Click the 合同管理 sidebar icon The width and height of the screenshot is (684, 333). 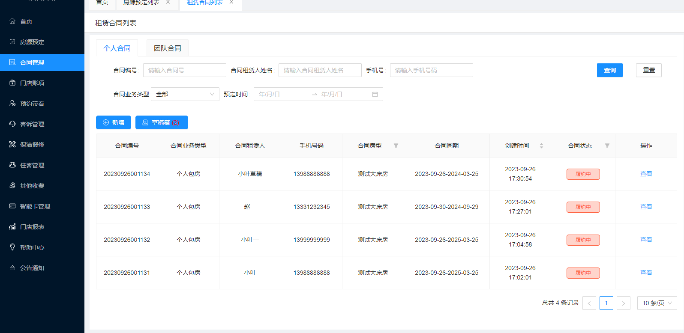[12, 62]
